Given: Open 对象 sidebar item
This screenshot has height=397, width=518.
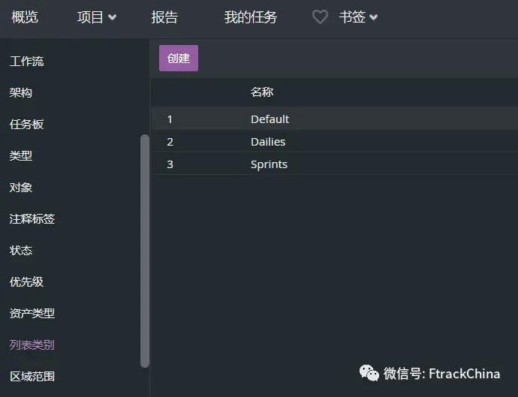Looking at the screenshot, I should click(21, 188).
